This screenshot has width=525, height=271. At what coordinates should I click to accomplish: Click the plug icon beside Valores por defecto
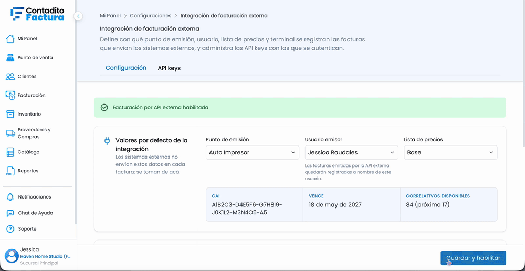[107, 141]
